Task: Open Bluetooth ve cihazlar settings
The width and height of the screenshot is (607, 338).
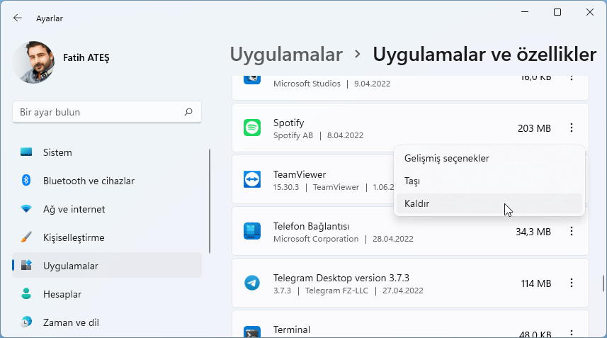Action: pyautogui.click(x=107, y=181)
